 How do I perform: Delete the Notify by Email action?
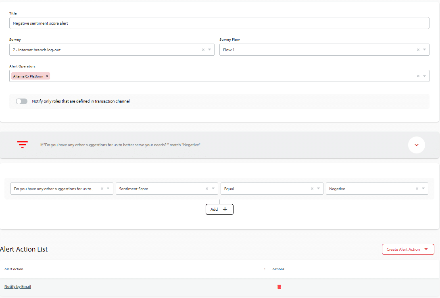[x=279, y=287]
